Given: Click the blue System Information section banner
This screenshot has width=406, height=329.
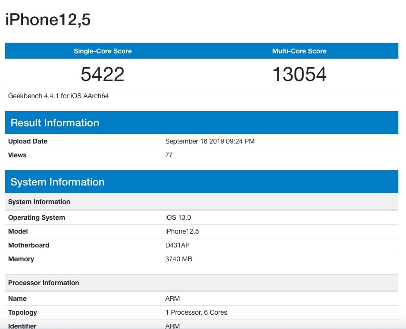Looking at the screenshot, I should click(x=57, y=182).
